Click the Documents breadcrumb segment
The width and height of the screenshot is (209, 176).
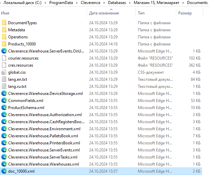click(197, 3)
